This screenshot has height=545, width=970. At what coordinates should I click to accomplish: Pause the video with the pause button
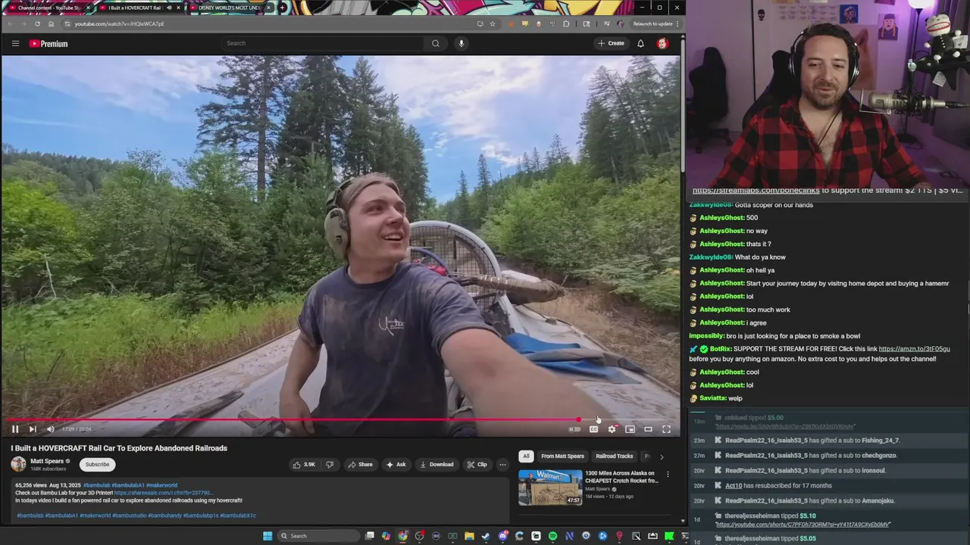(x=14, y=429)
